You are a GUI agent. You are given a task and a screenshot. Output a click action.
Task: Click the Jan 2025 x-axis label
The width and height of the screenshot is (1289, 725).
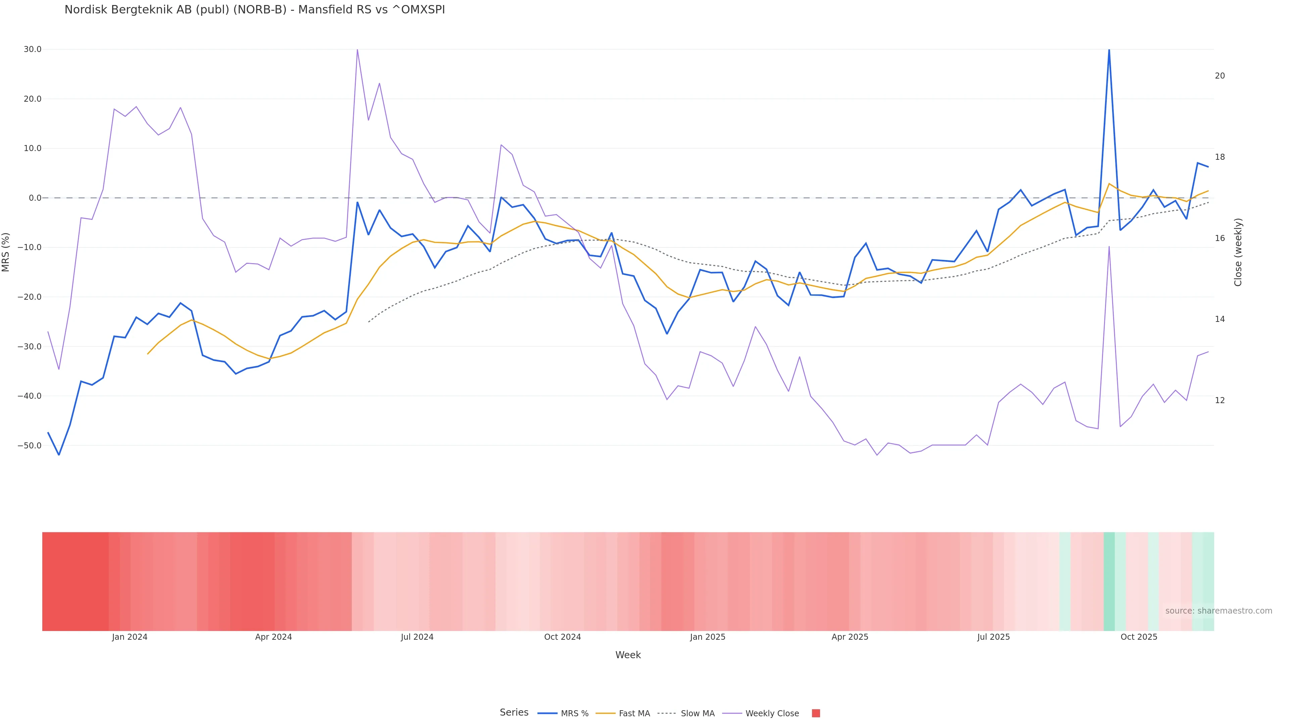pos(707,637)
